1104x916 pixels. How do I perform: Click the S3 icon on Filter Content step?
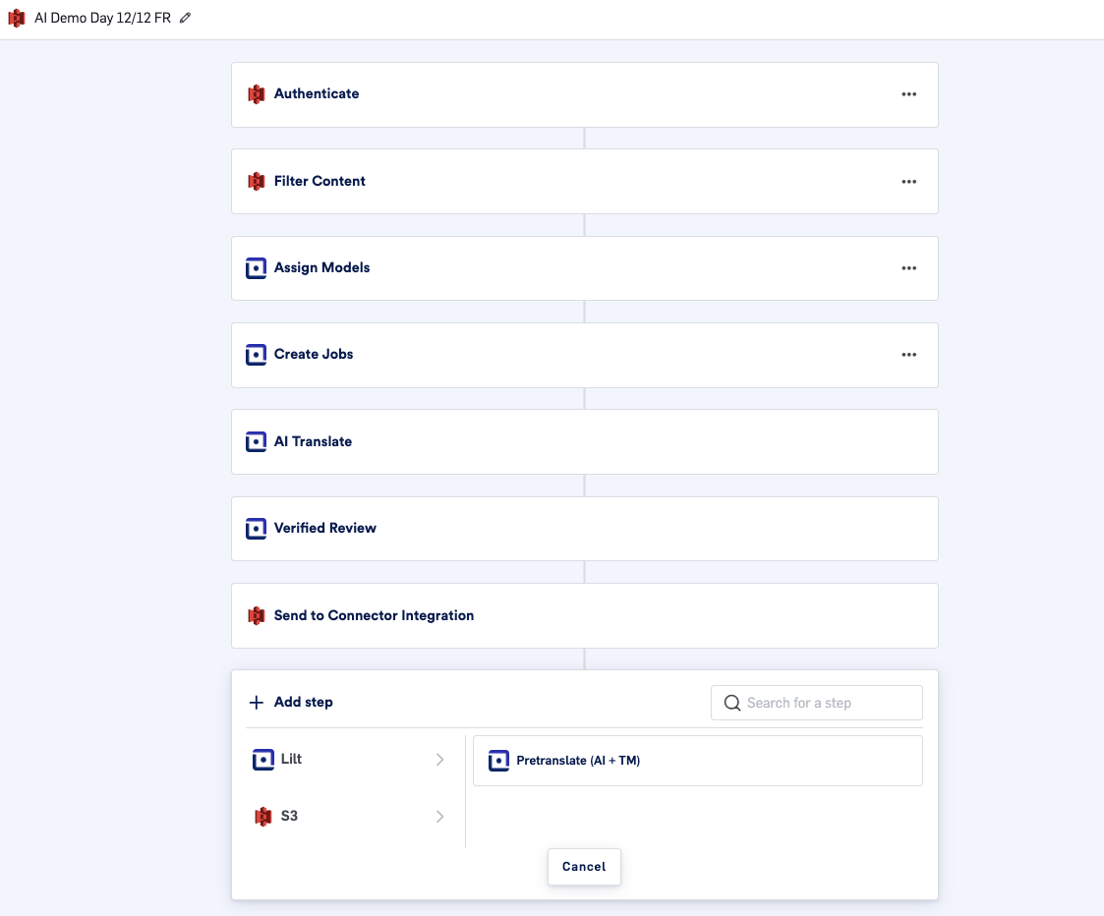257,181
